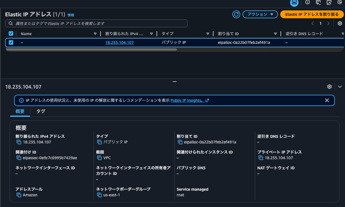345x207 pixels.
Task: Copy the allocation ID eipalloc-0a22b07feb2ef491a
Action: [180, 142]
